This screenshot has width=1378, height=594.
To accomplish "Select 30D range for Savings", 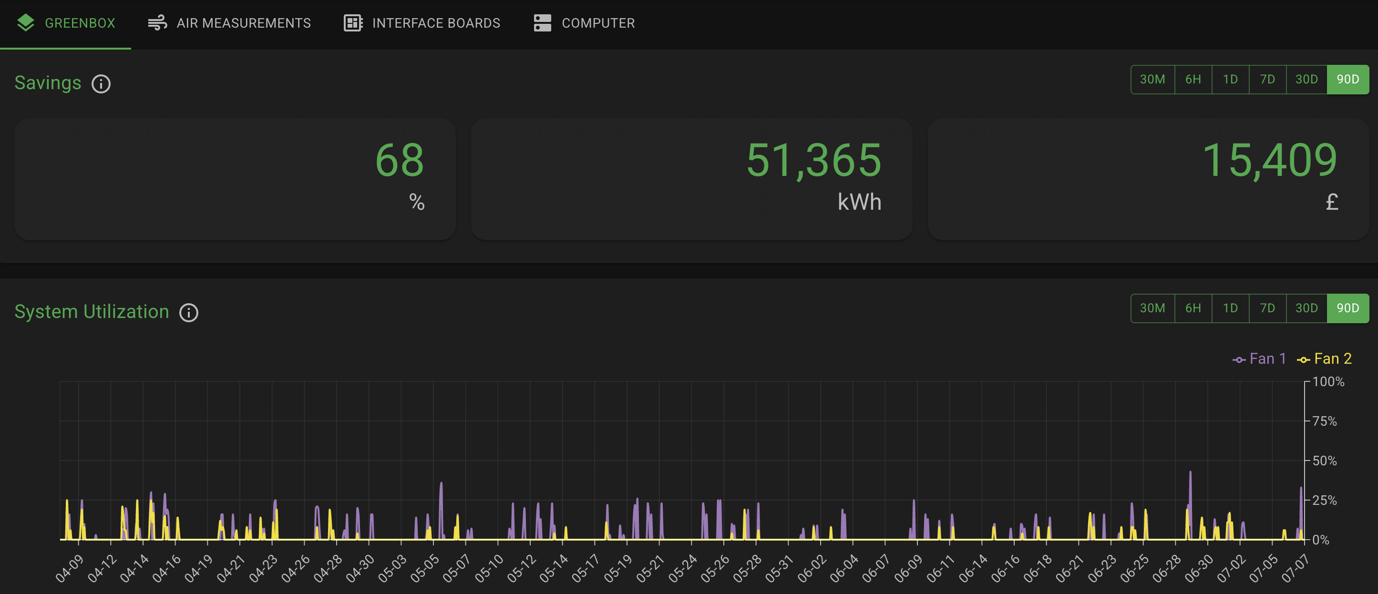I will [1306, 80].
